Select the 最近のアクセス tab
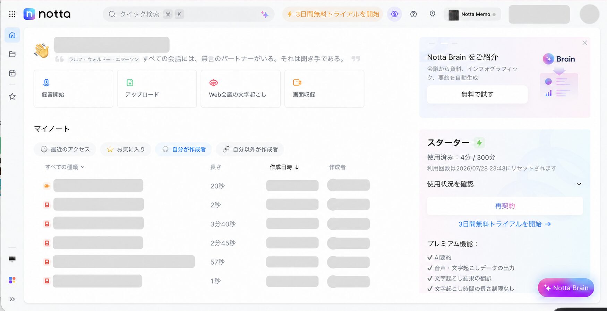 [x=65, y=149]
